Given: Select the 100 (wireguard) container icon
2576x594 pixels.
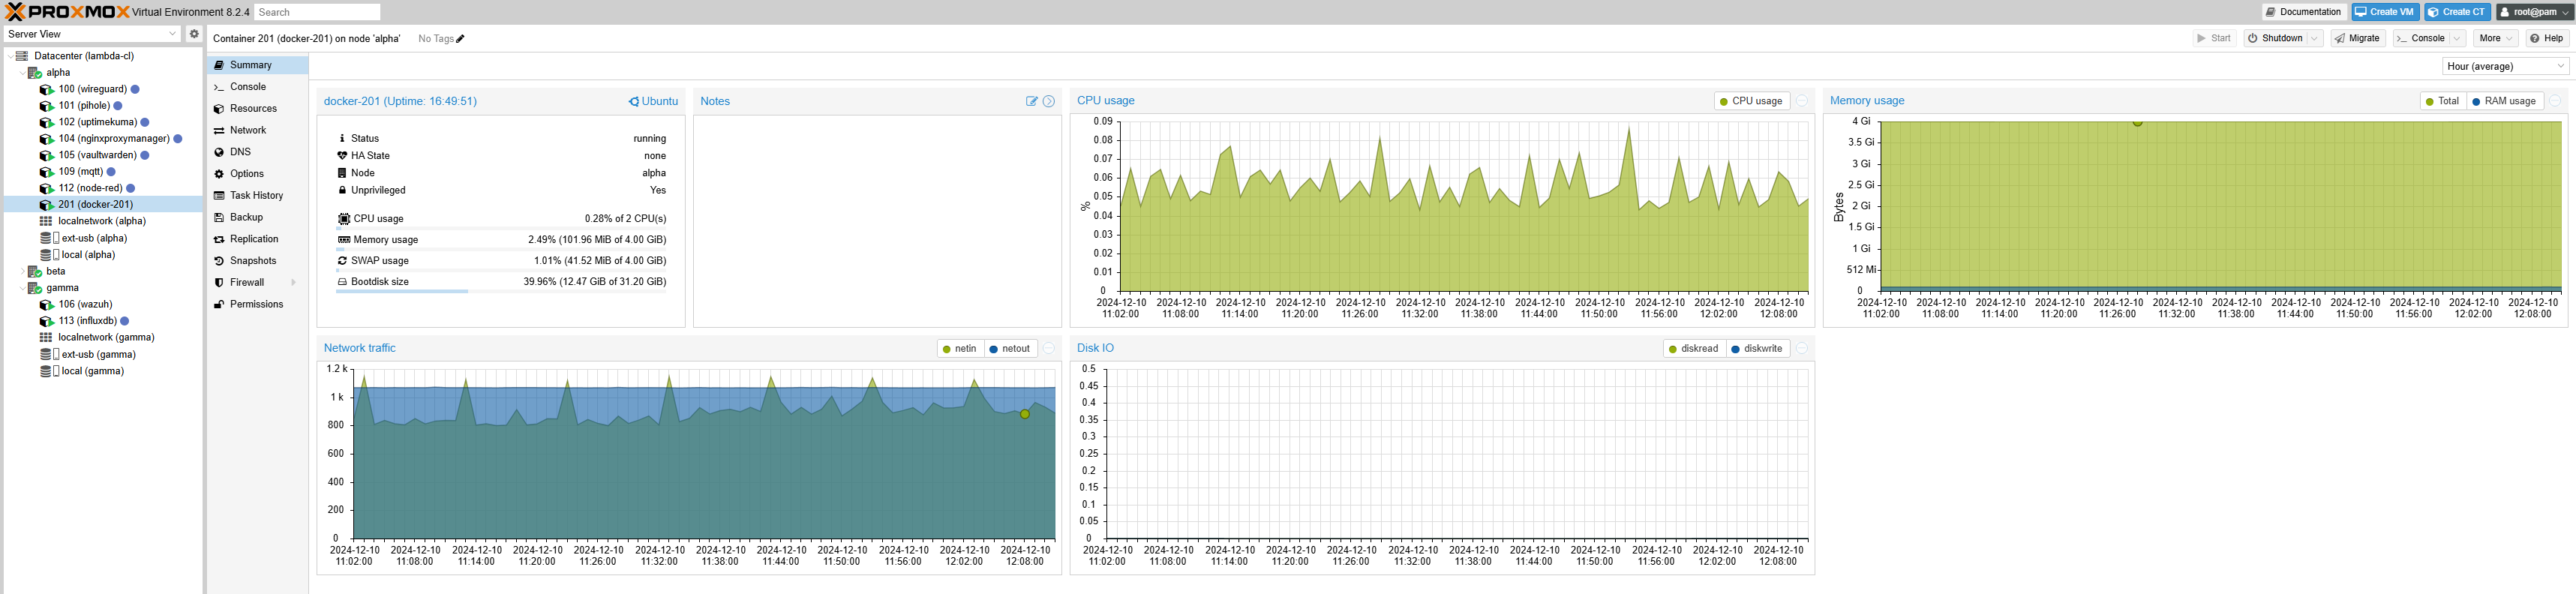Looking at the screenshot, I should (46, 89).
